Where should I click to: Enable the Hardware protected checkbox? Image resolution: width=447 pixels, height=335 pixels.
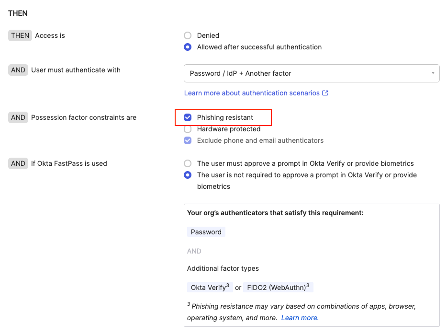pos(188,129)
